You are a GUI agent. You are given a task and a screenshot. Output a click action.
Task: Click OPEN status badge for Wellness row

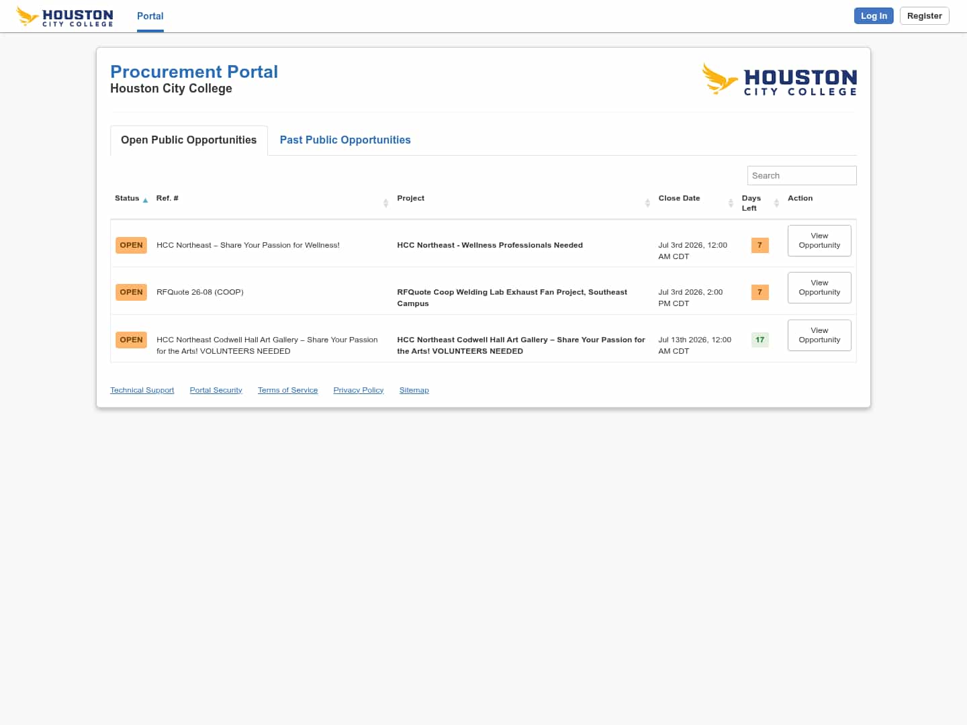coord(131,245)
